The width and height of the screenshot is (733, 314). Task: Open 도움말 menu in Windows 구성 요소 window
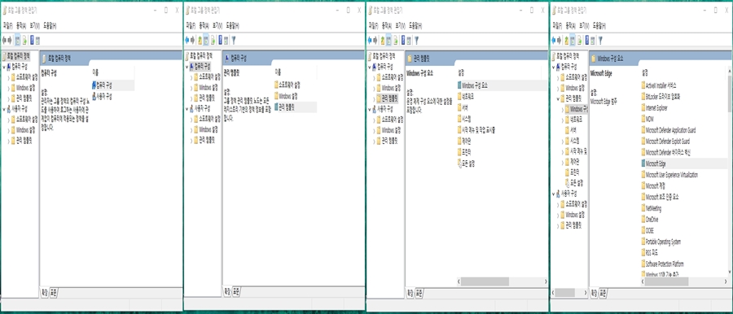599,25
